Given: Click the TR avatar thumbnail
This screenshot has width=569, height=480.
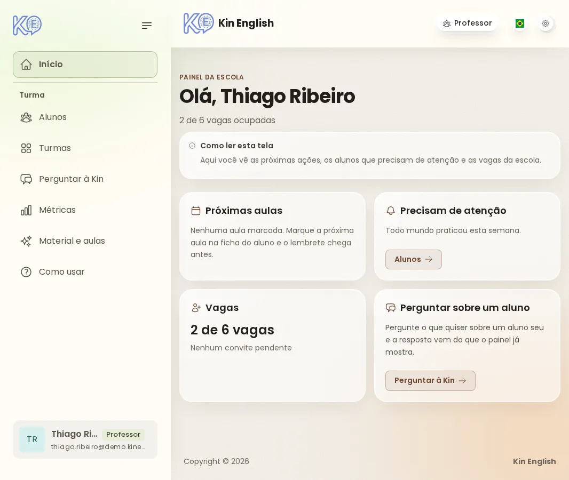Looking at the screenshot, I should click(x=32, y=439).
